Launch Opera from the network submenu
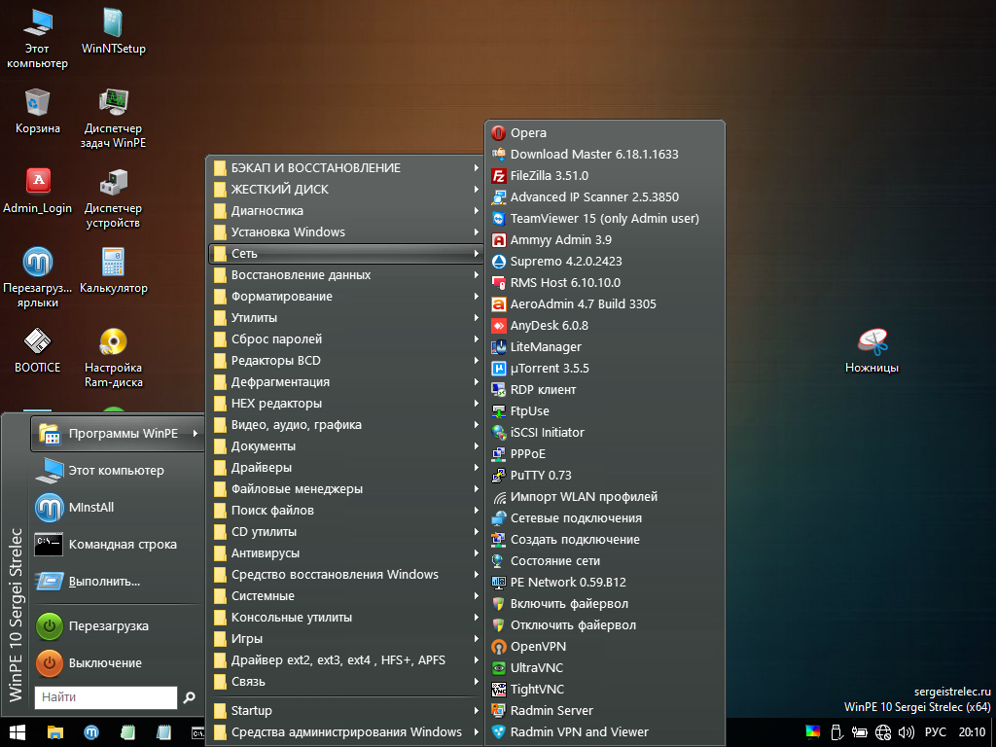 (x=605, y=132)
